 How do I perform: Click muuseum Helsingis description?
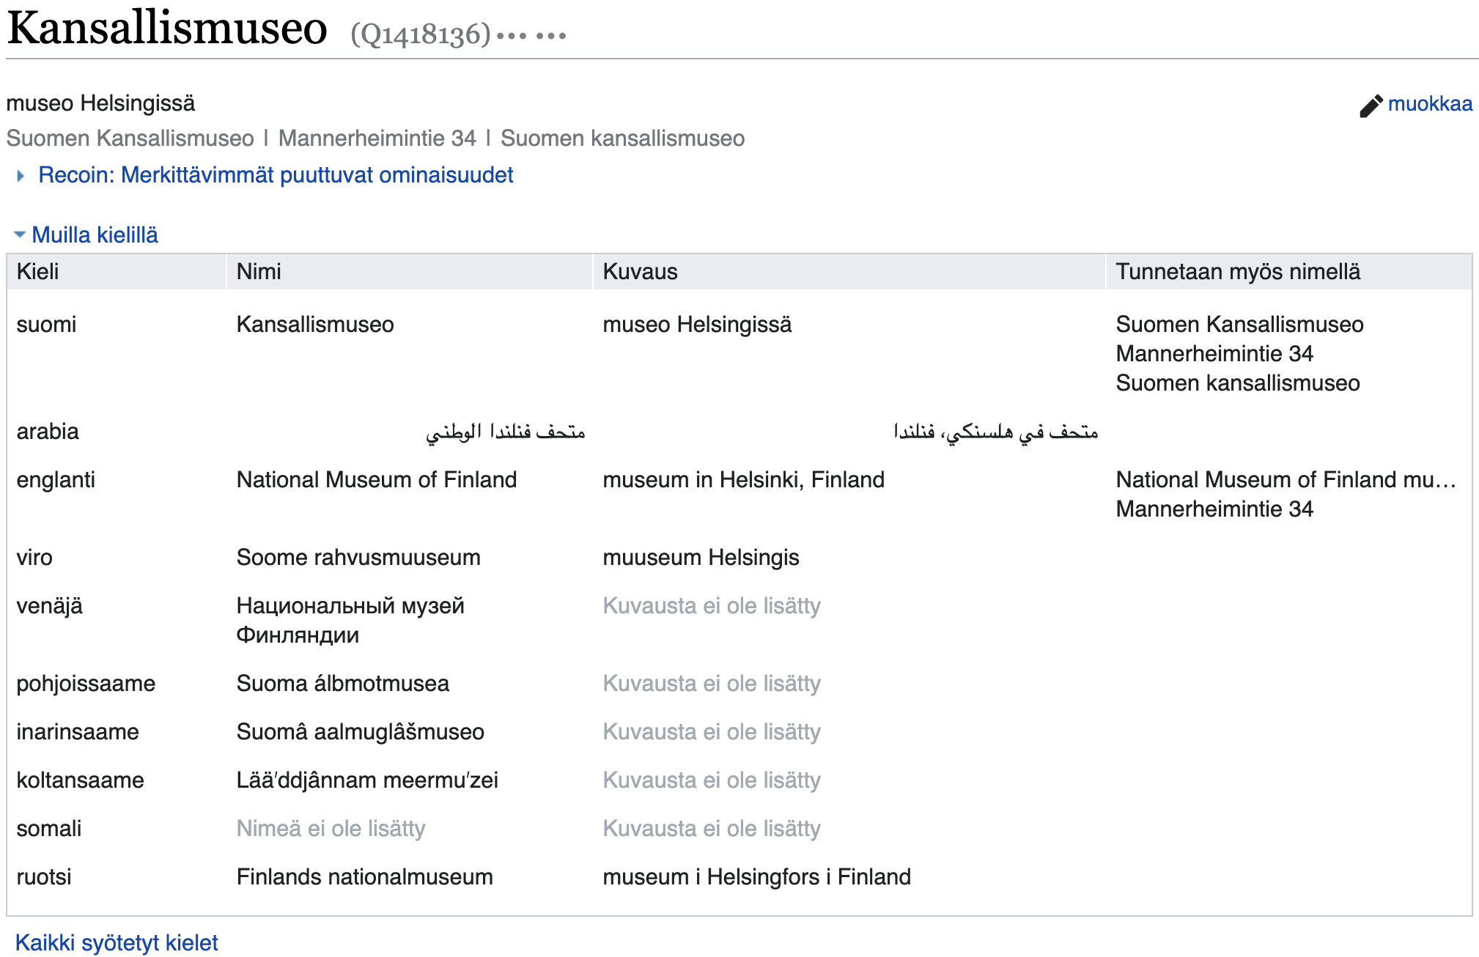[x=701, y=558]
